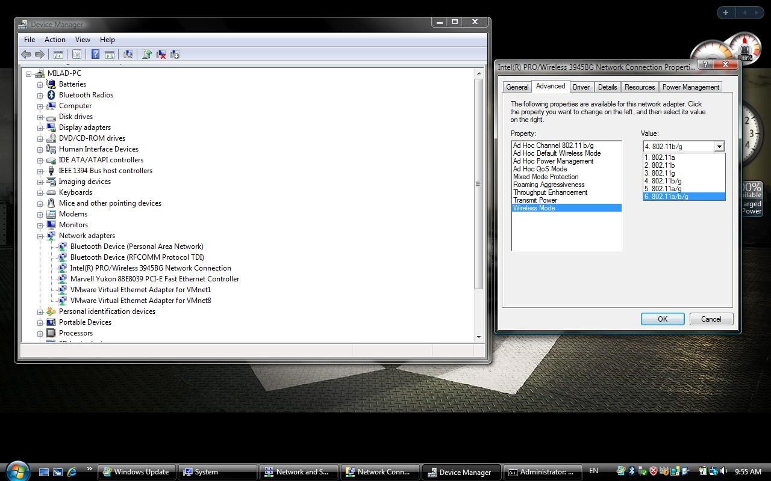The height and width of the screenshot is (481, 771).
Task: Click the Batteries category icon
Action: [x=51, y=84]
